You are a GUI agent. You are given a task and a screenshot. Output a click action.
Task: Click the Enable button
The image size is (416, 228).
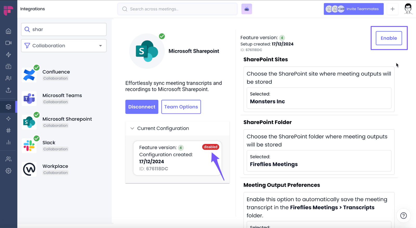(389, 38)
